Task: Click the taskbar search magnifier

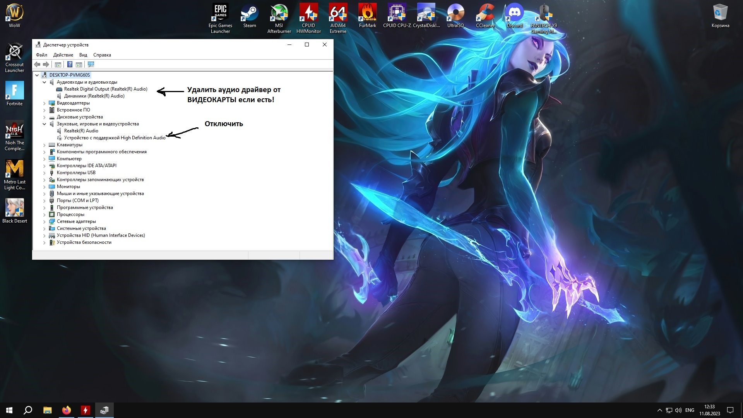Action: [28, 410]
